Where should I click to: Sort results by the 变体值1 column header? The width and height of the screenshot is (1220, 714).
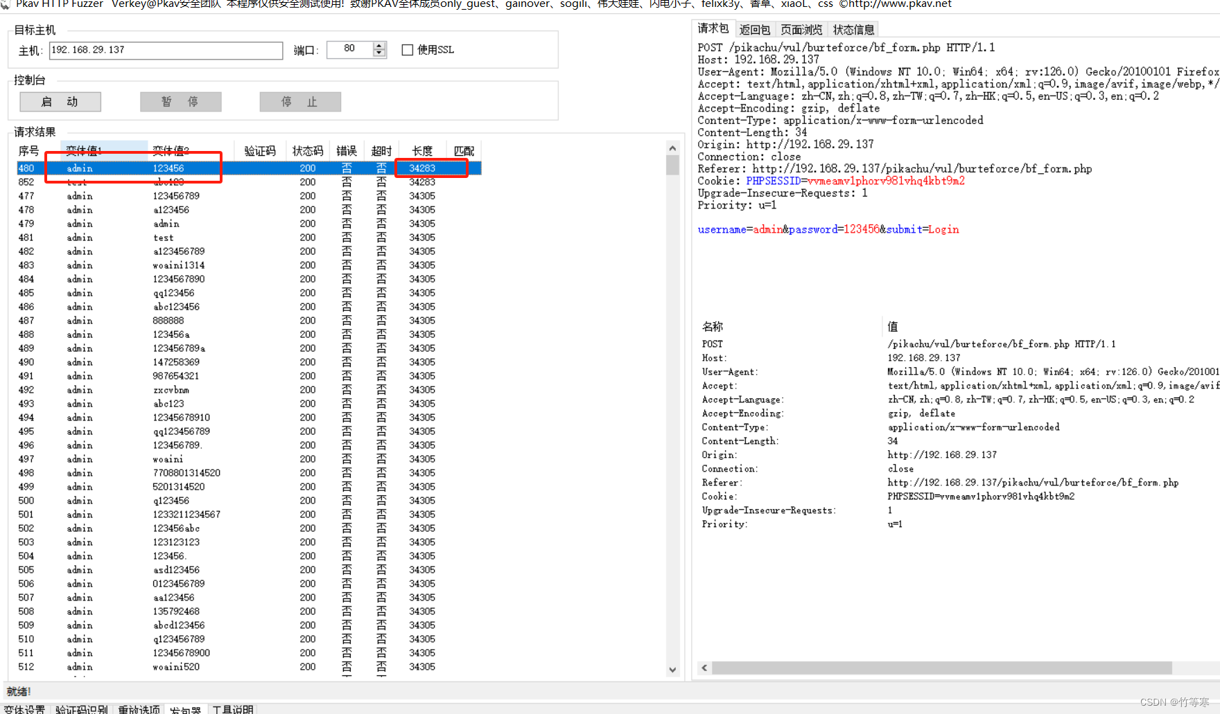coord(104,151)
